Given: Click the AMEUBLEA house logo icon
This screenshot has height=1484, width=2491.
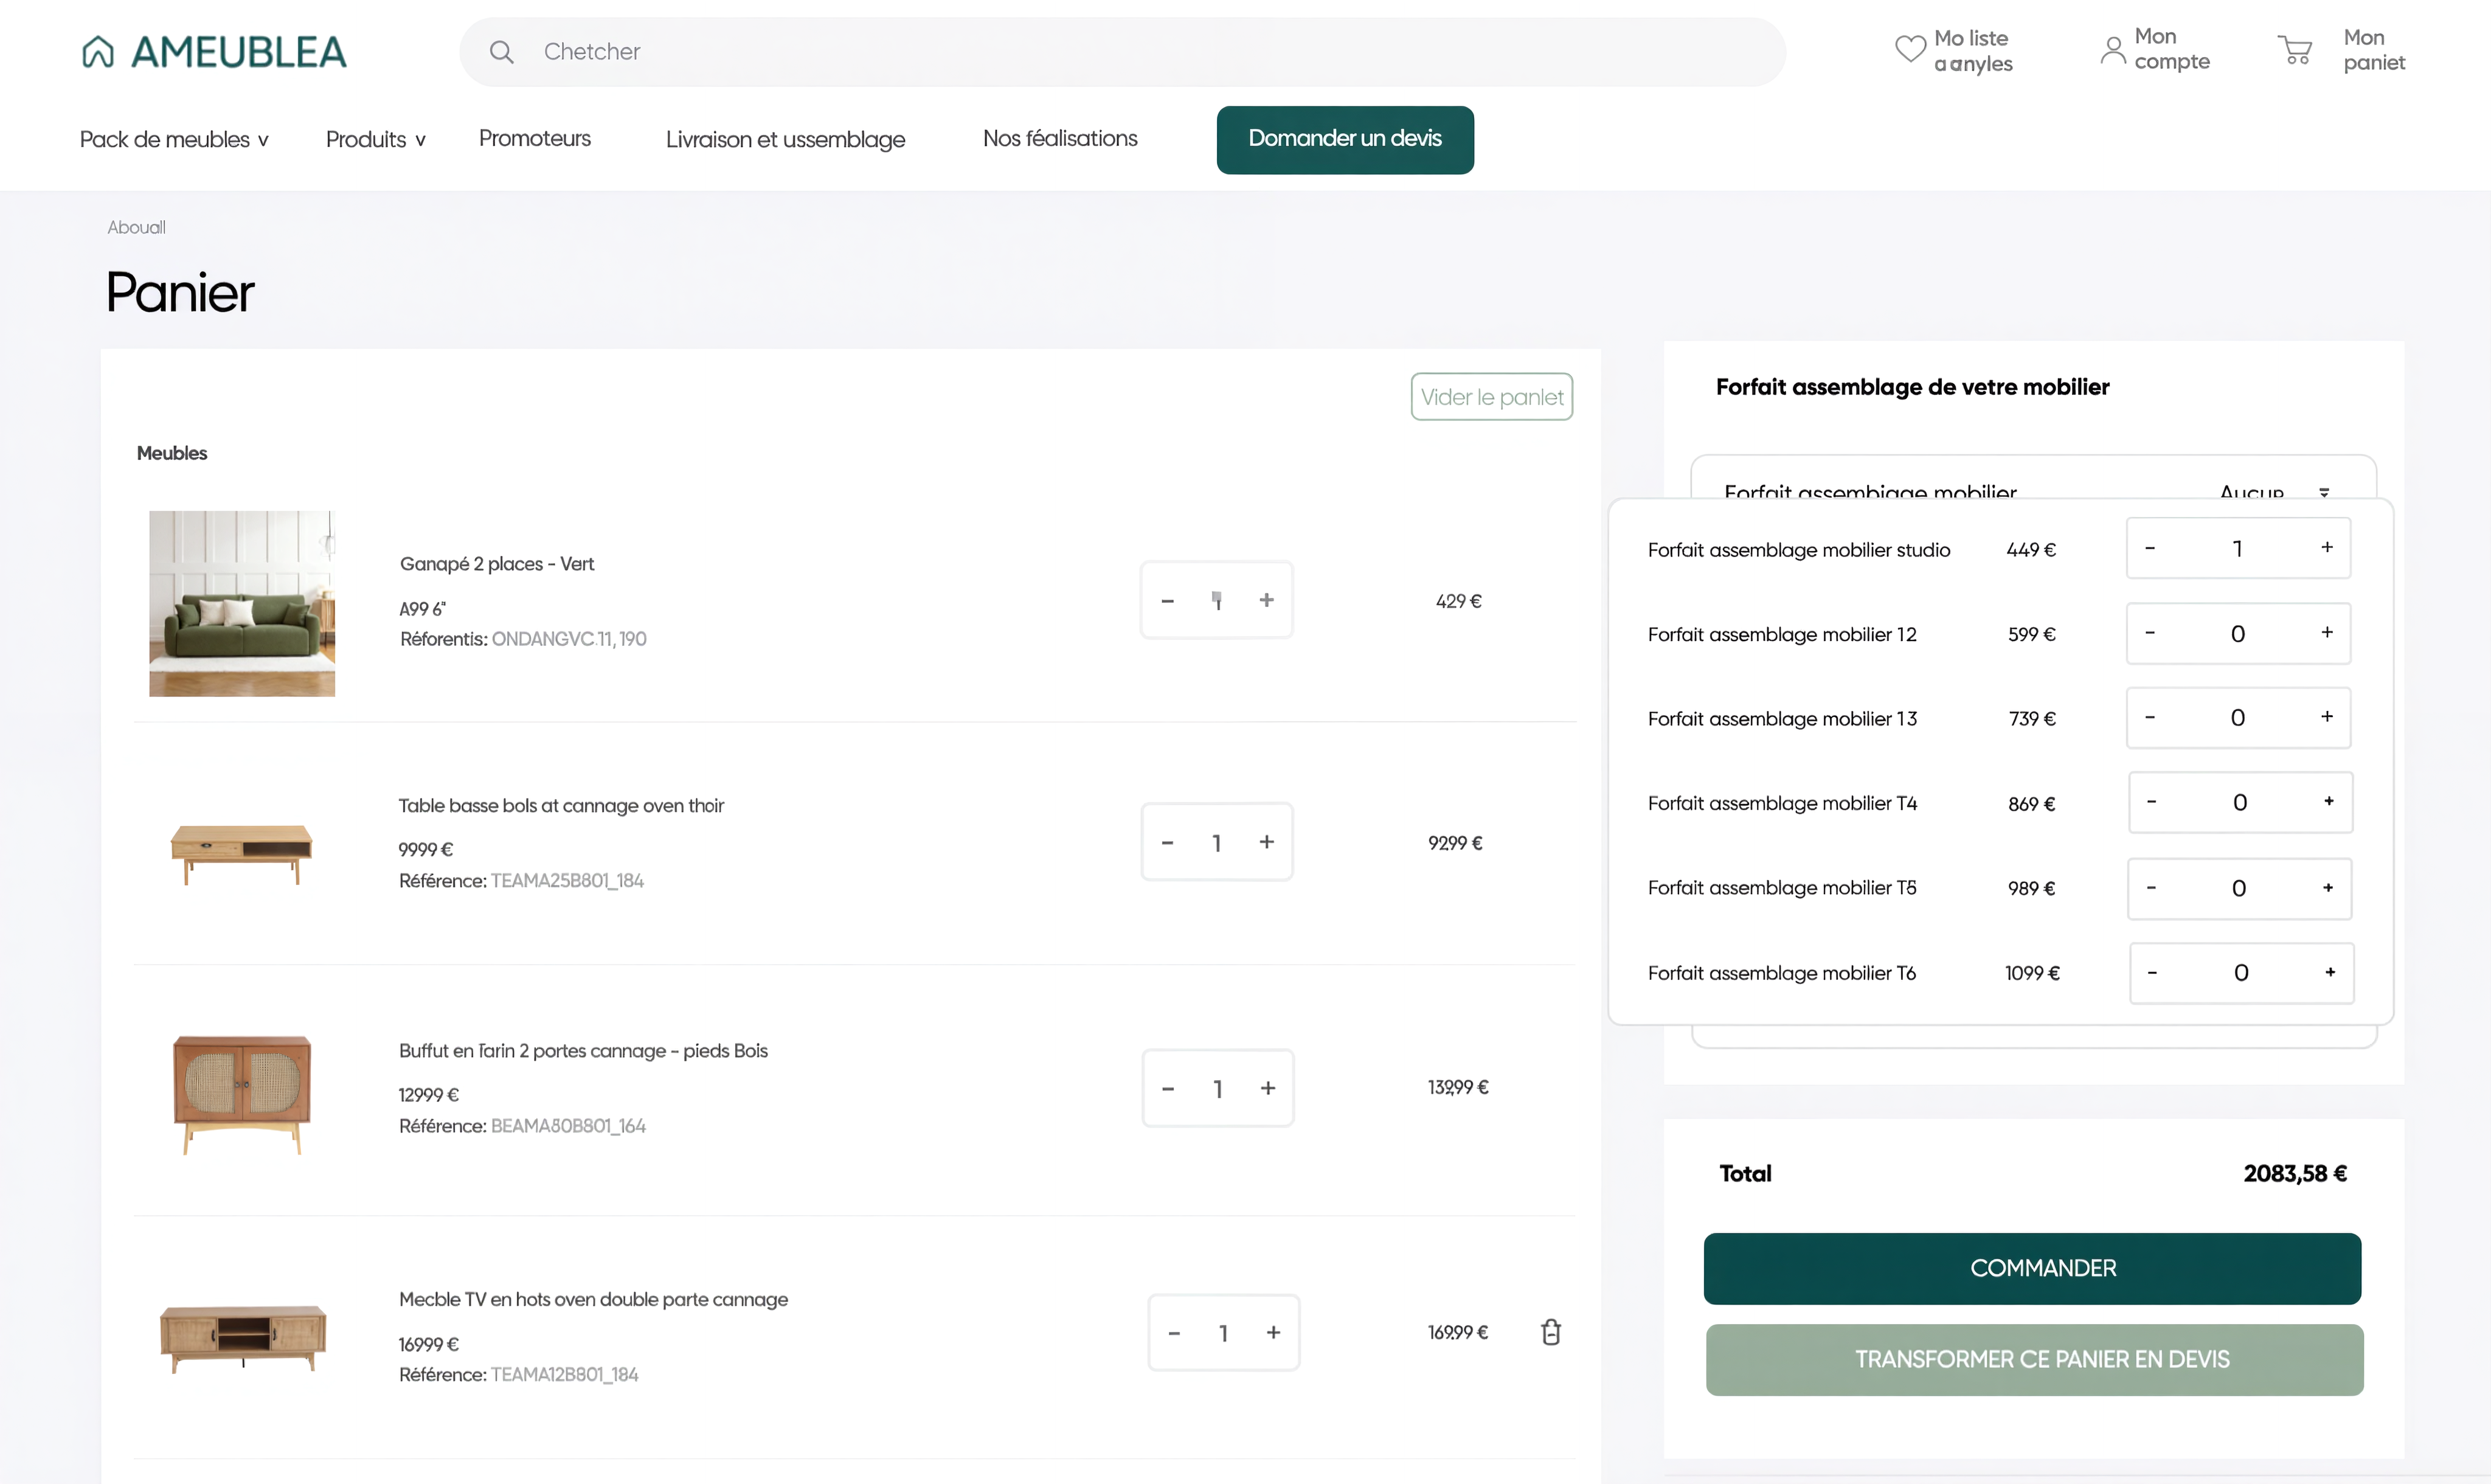Looking at the screenshot, I should 98,52.
